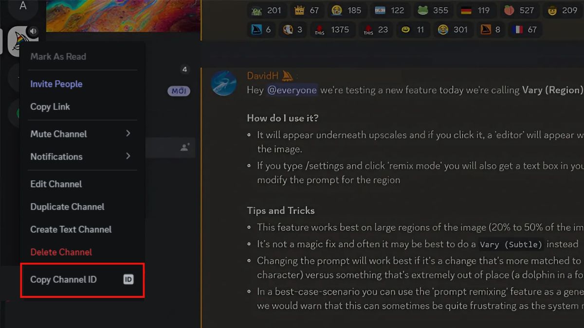584x328 pixels.
Task: Select Edit Channel option
Action: [82, 184]
